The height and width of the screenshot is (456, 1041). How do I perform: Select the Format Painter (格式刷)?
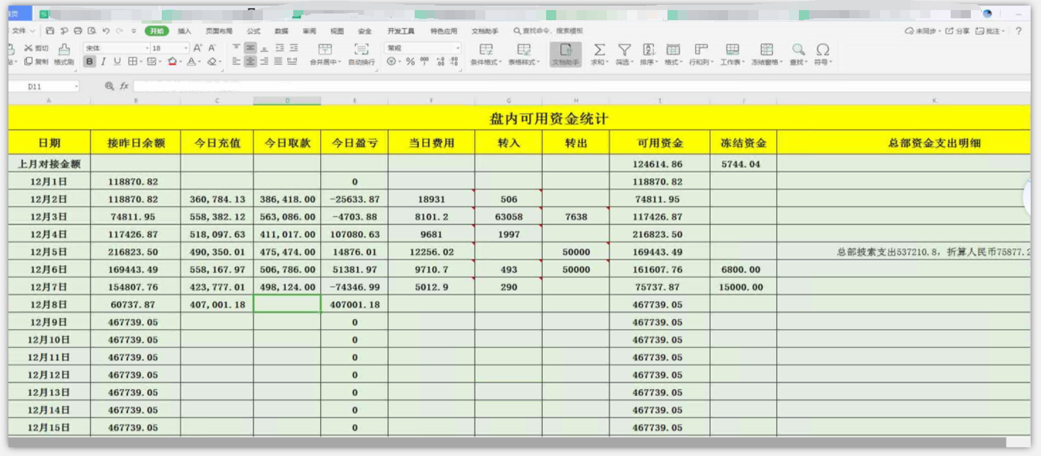coord(64,55)
